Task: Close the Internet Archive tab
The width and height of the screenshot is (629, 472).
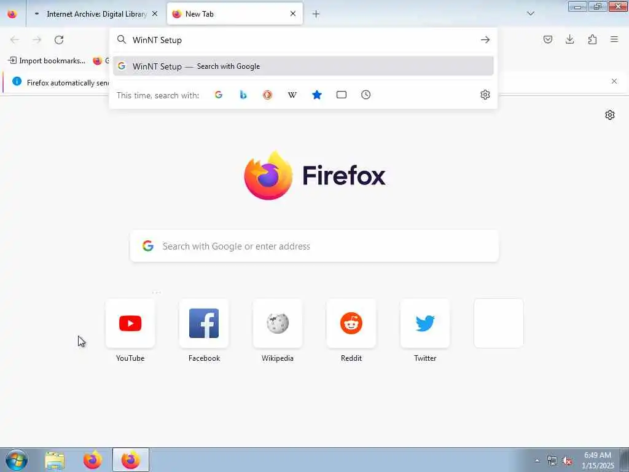Action: click(x=155, y=14)
